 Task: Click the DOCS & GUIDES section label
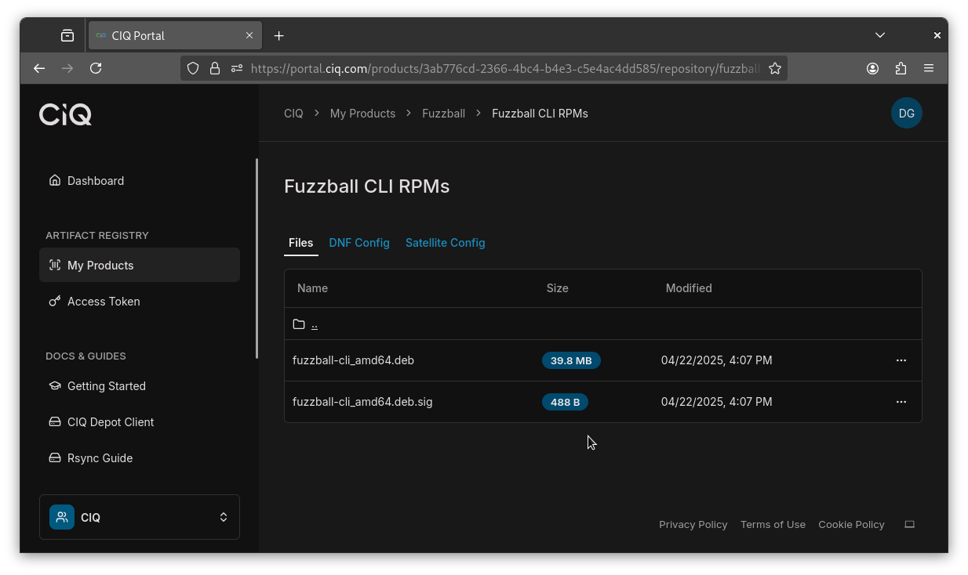[86, 356]
